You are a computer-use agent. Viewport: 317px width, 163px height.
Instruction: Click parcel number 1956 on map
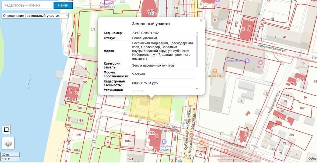pyautogui.click(x=229, y=23)
